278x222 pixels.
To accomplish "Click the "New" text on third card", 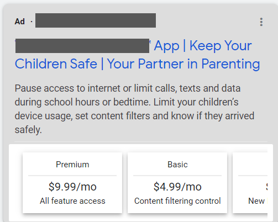I will coord(256,201).
